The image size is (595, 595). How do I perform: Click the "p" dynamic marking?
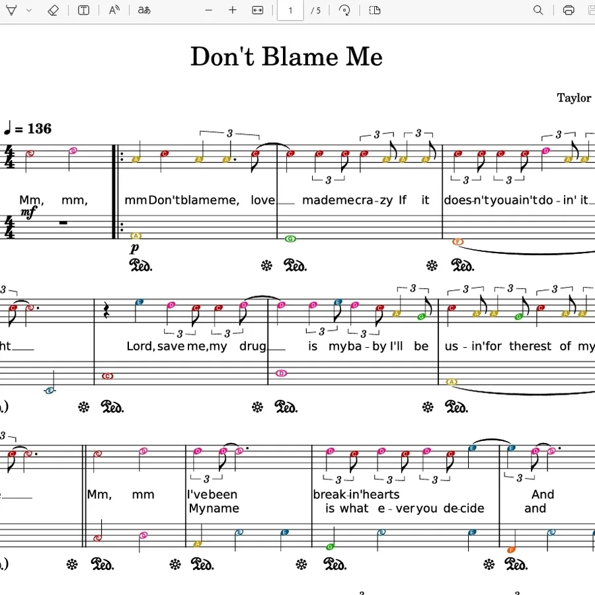click(135, 248)
